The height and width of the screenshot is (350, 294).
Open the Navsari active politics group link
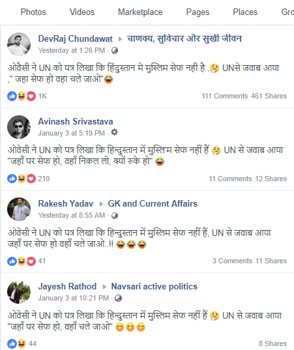point(154,286)
